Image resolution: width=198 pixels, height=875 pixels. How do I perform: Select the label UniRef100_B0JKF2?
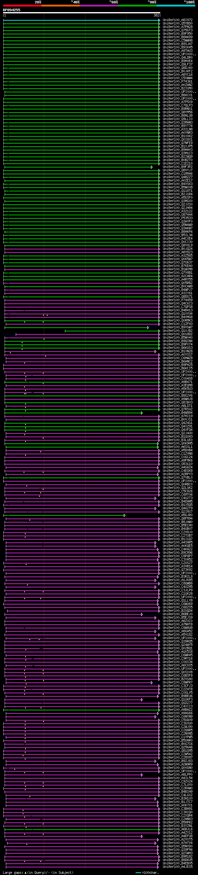(178, 71)
